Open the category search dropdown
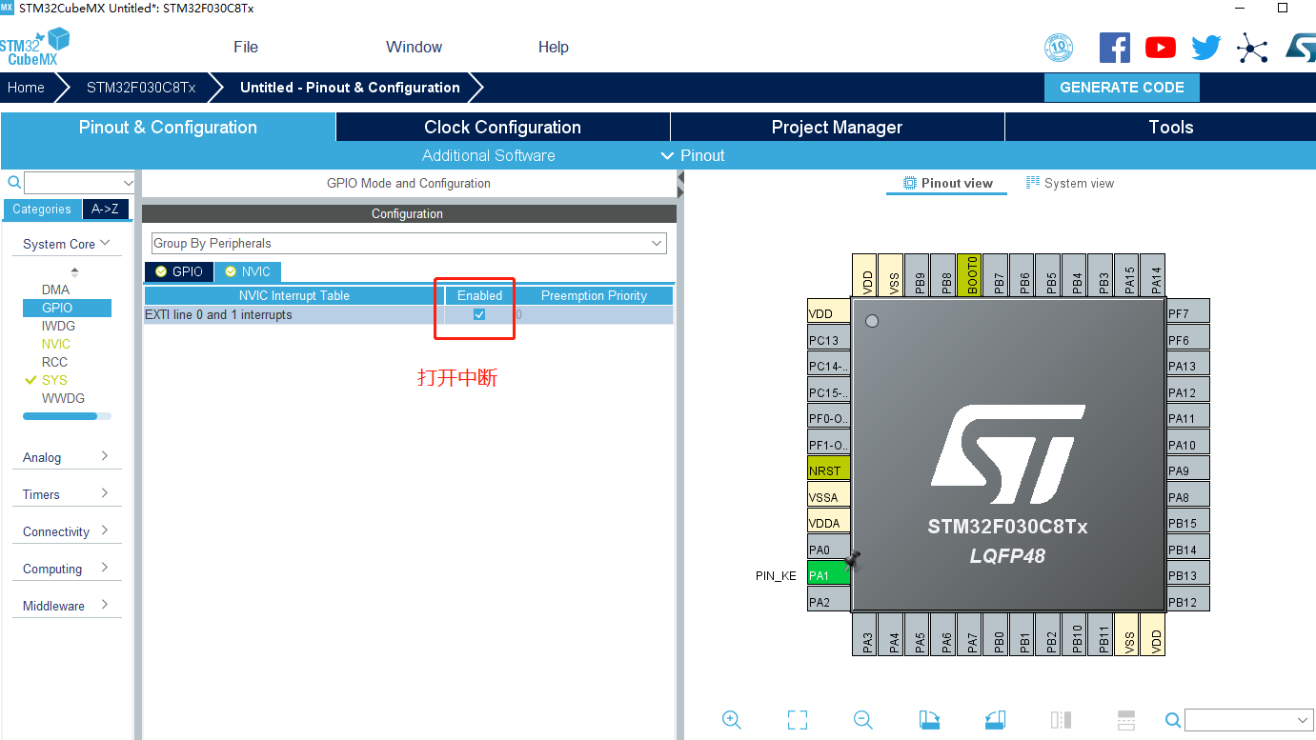 [129, 183]
